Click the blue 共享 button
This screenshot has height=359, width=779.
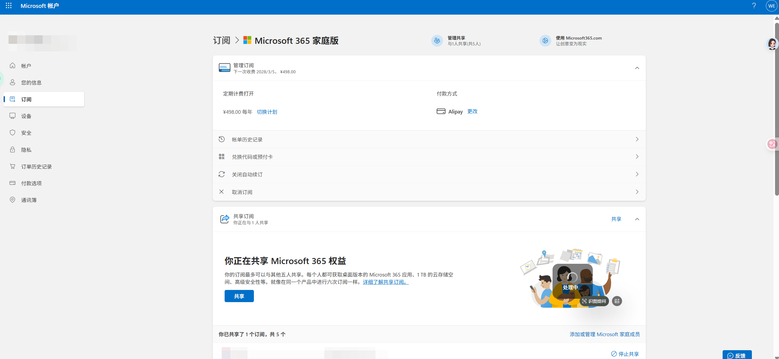[x=239, y=296]
